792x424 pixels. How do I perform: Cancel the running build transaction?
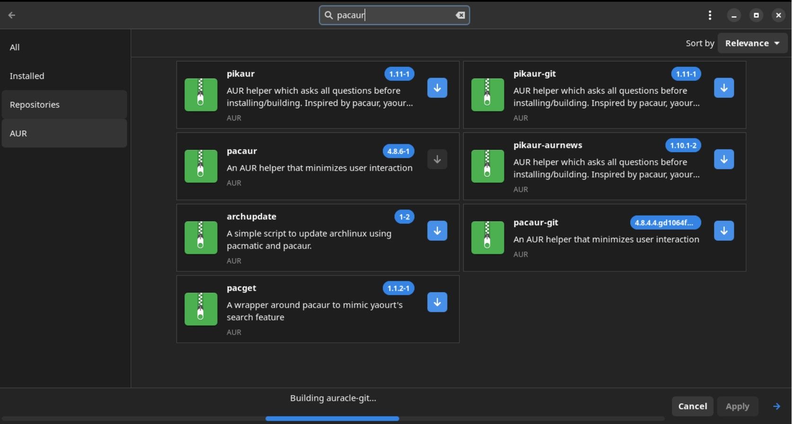(x=692, y=406)
